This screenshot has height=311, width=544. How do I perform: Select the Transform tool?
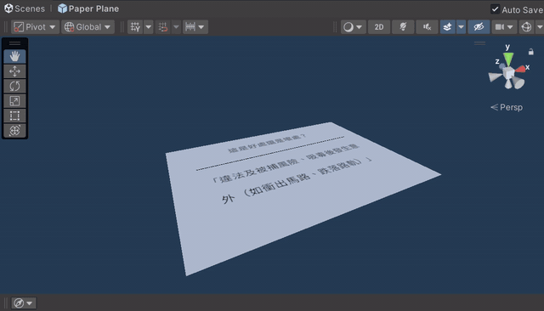(14, 131)
